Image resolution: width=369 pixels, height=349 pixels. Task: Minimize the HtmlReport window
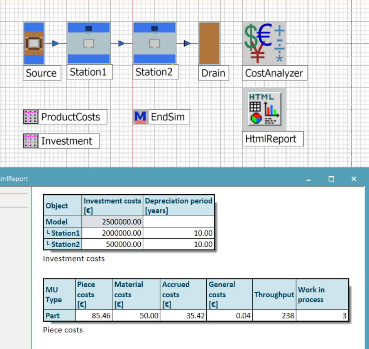(309, 179)
